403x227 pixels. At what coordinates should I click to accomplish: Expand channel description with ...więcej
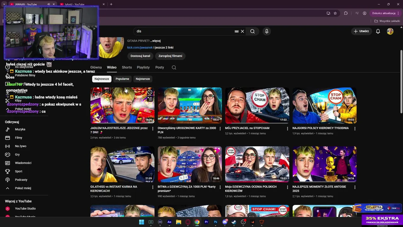pyautogui.click(x=155, y=41)
